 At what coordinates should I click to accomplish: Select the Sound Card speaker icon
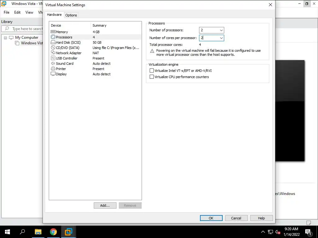point(53,63)
